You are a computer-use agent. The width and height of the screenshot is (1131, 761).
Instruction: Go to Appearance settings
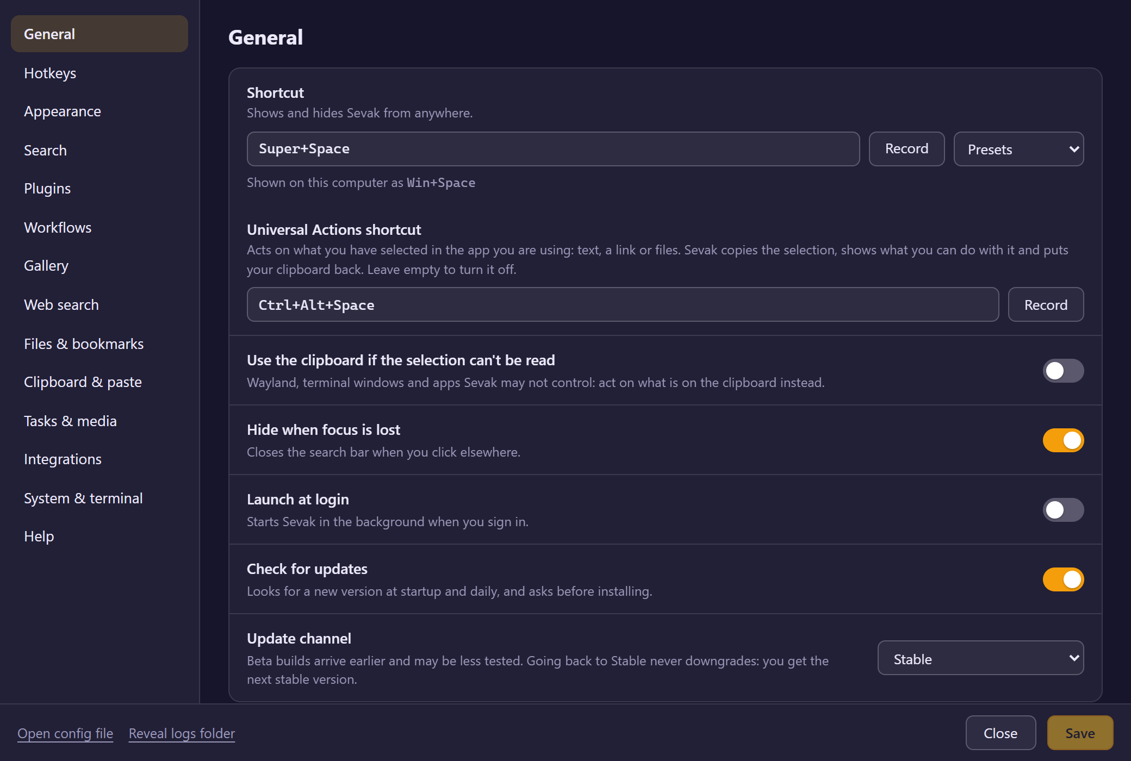coord(100,111)
